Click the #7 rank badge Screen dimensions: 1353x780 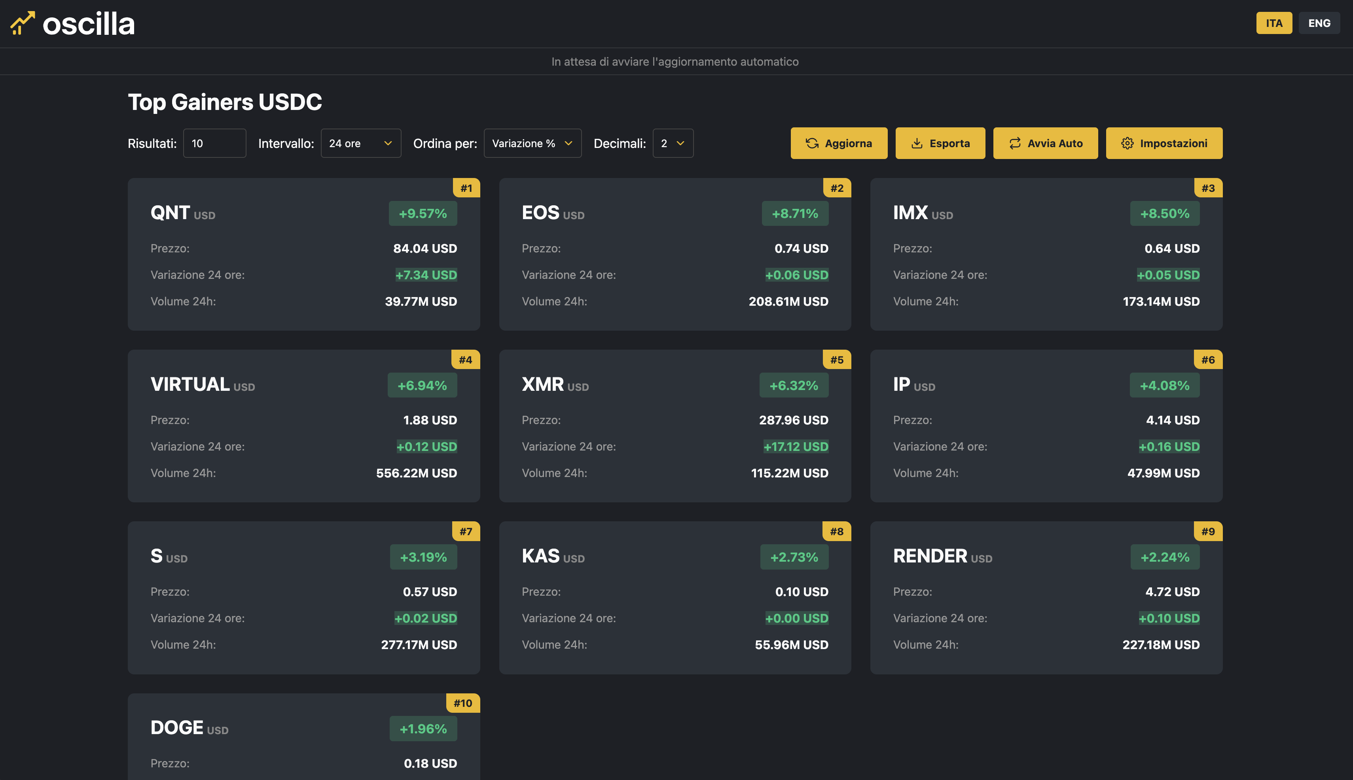466,531
